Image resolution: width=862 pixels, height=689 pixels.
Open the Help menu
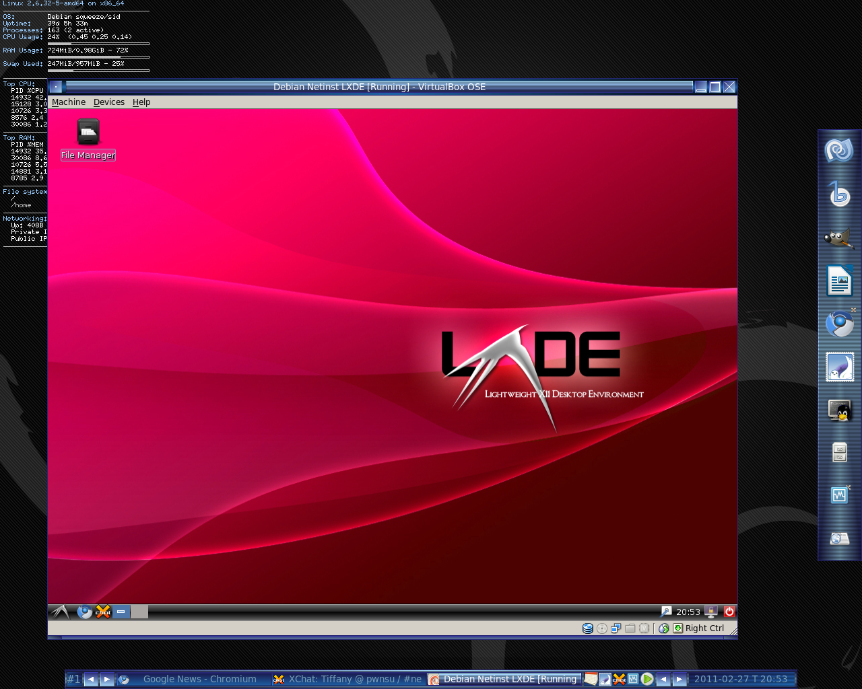[x=141, y=102]
